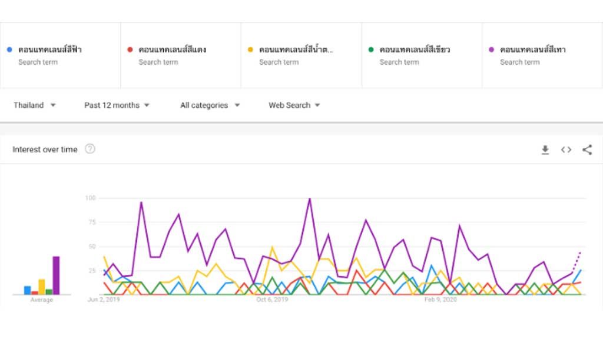Download the Interest over time chart data
Screen dimensions: 603x339
point(545,150)
